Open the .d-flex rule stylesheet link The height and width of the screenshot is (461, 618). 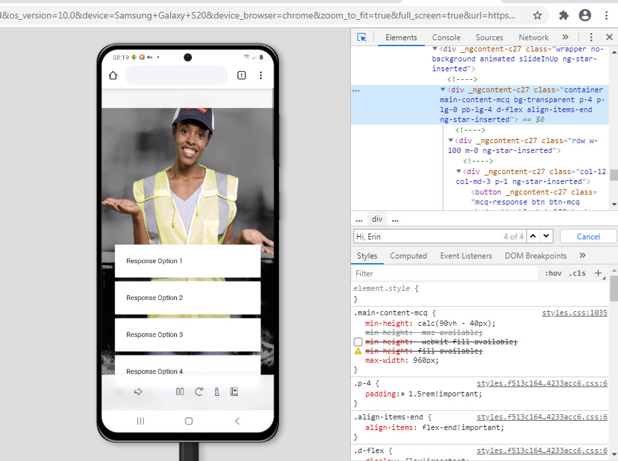pyautogui.click(x=542, y=450)
